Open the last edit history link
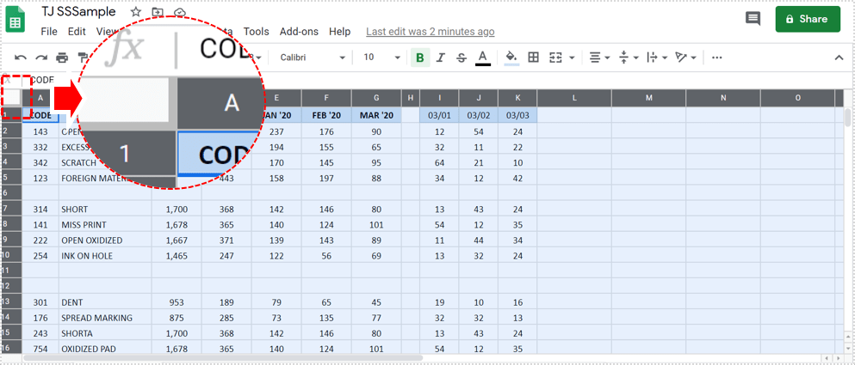Viewport: 855px width, 365px height. (x=430, y=32)
